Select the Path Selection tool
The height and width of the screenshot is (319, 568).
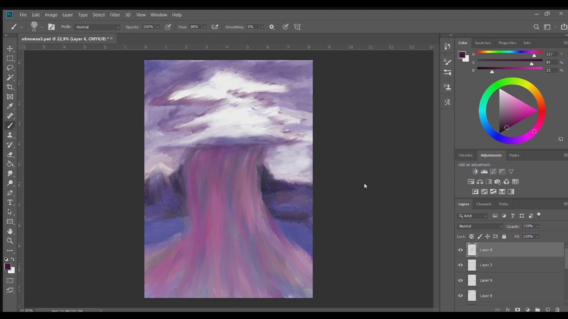pos(10,212)
